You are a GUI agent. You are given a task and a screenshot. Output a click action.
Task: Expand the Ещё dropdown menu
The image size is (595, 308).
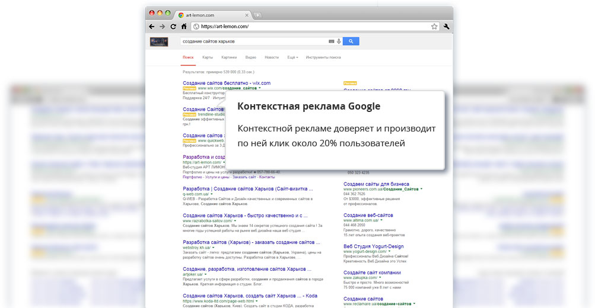tap(292, 57)
